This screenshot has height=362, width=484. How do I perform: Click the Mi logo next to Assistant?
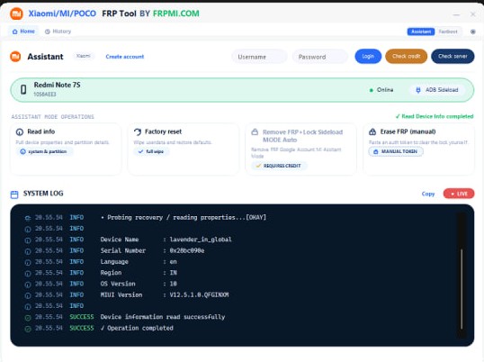(x=15, y=57)
